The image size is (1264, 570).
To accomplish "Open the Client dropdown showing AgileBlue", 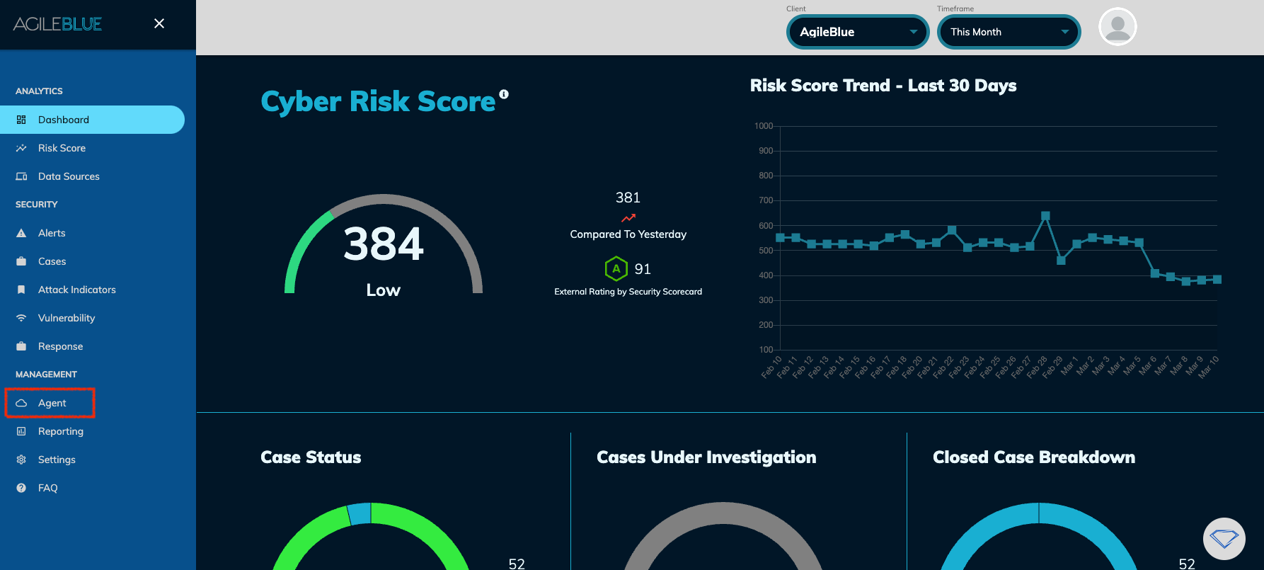I will (x=858, y=32).
